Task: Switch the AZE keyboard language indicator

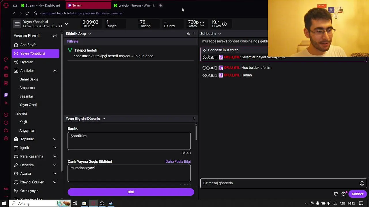Action: 342,204
